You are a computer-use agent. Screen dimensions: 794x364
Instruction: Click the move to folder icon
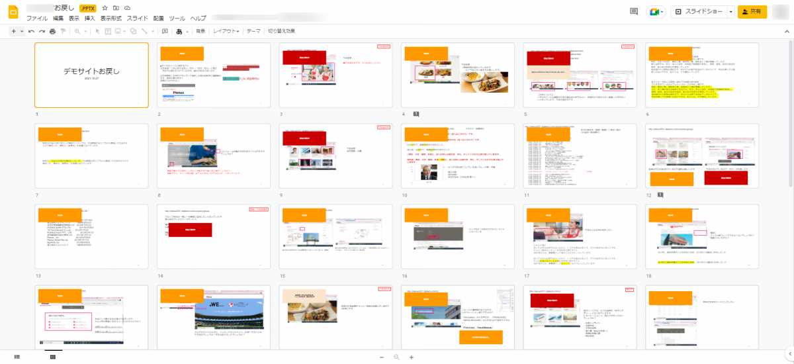116,8
